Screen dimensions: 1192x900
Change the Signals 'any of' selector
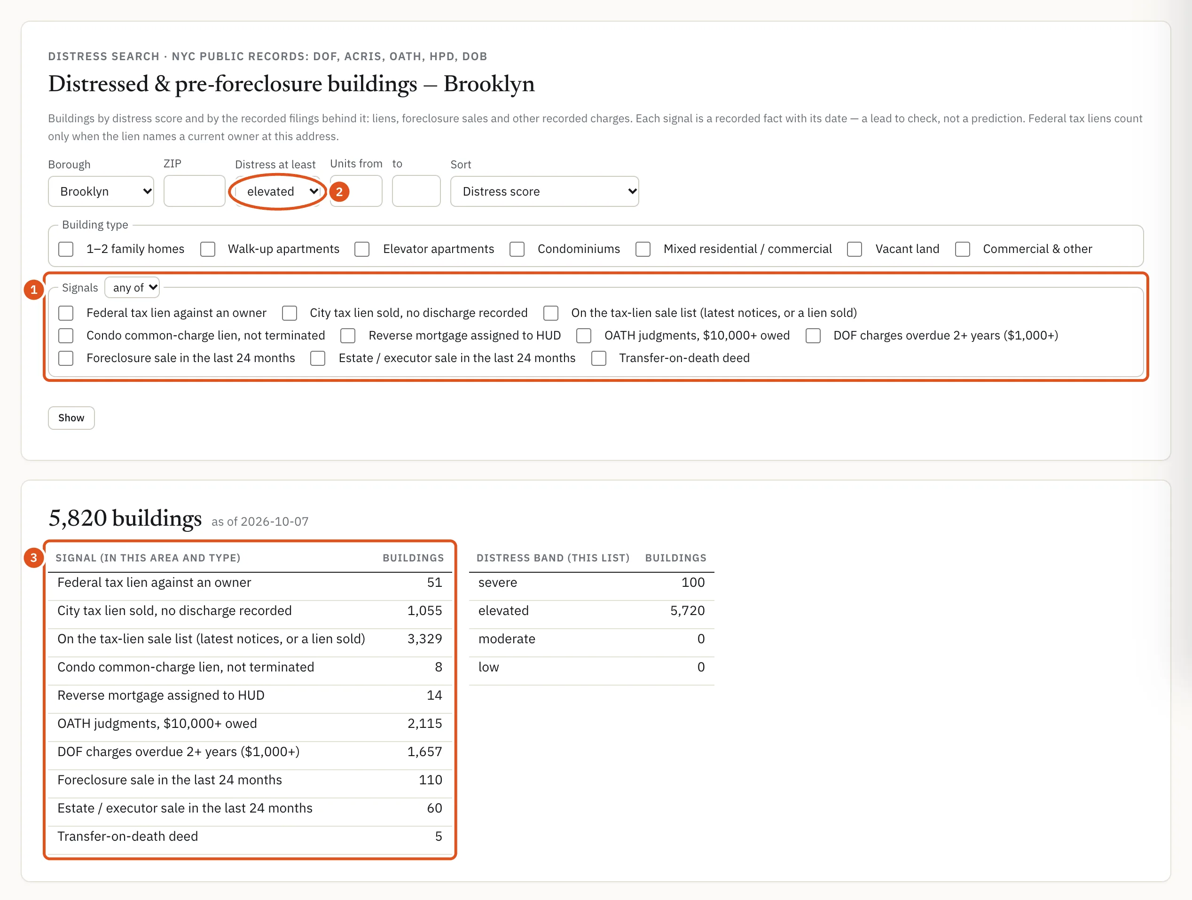132,287
